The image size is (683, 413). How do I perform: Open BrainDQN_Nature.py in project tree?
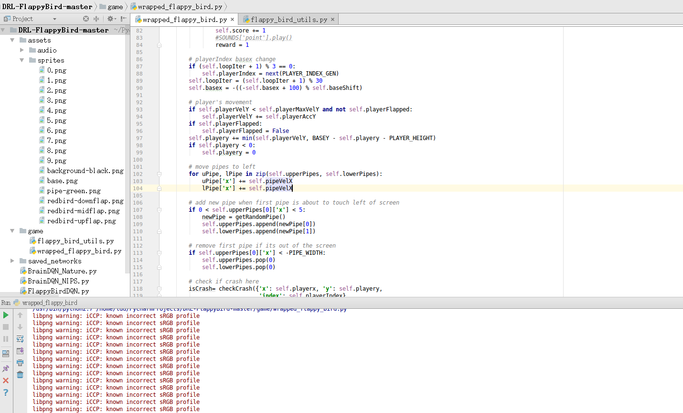pos(62,271)
